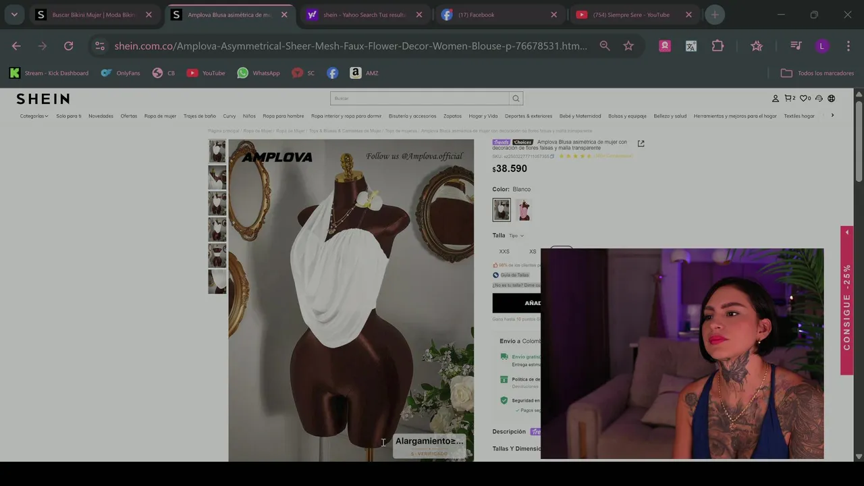Click the zoom magnifier in address bar

[x=605, y=46]
